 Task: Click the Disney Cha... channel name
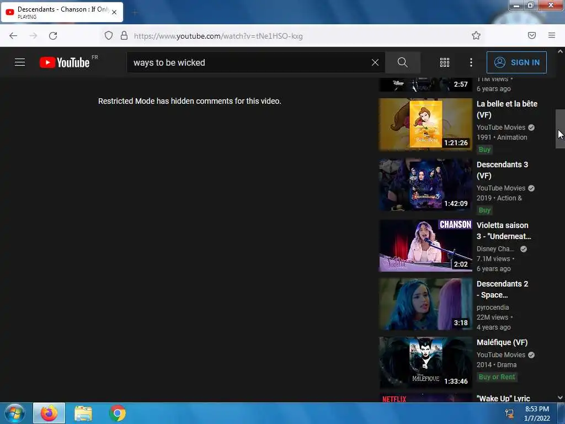[495, 249]
